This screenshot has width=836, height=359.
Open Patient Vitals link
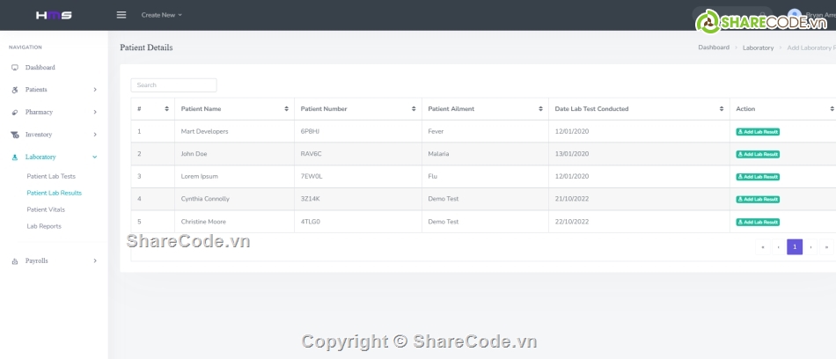click(x=46, y=209)
